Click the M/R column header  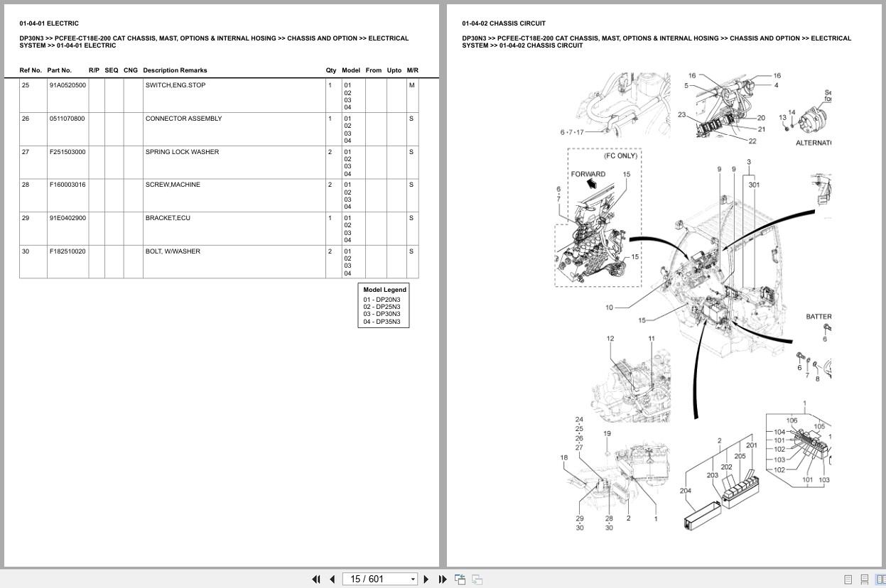click(x=413, y=70)
